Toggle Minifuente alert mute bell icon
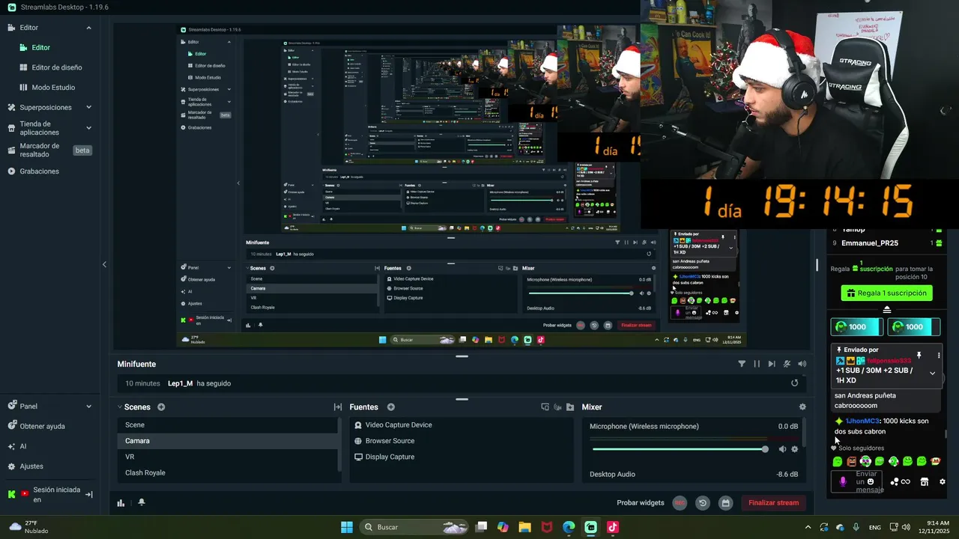 (787, 364)
